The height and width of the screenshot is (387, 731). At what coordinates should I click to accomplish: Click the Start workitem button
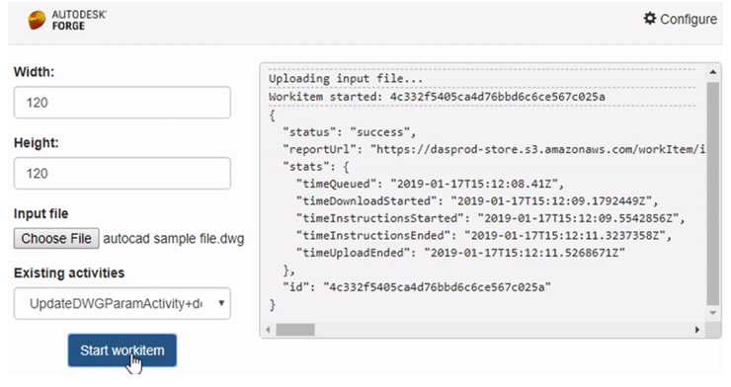click(122, 350)
